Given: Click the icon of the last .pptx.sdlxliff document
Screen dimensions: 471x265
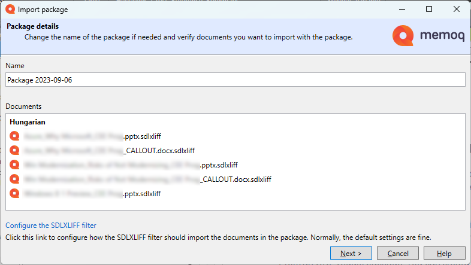Looking at the screenshot, I should [14, 194].
